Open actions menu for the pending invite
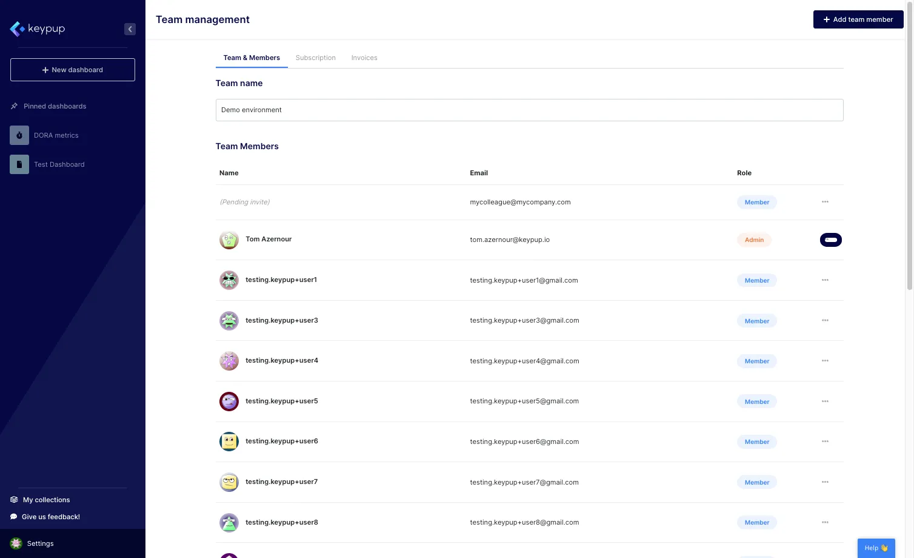The image size is (914, 558). [x=825, y=202]
